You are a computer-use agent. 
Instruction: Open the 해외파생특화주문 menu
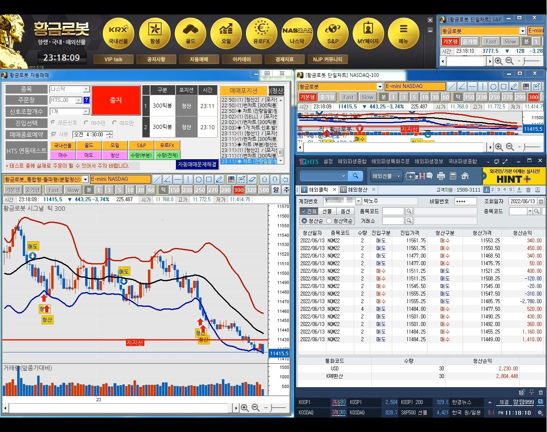pos(390,161)
